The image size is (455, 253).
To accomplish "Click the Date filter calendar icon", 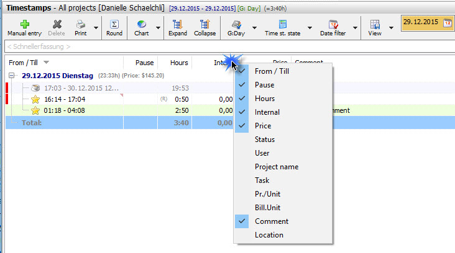I will (x=334, y=24).
